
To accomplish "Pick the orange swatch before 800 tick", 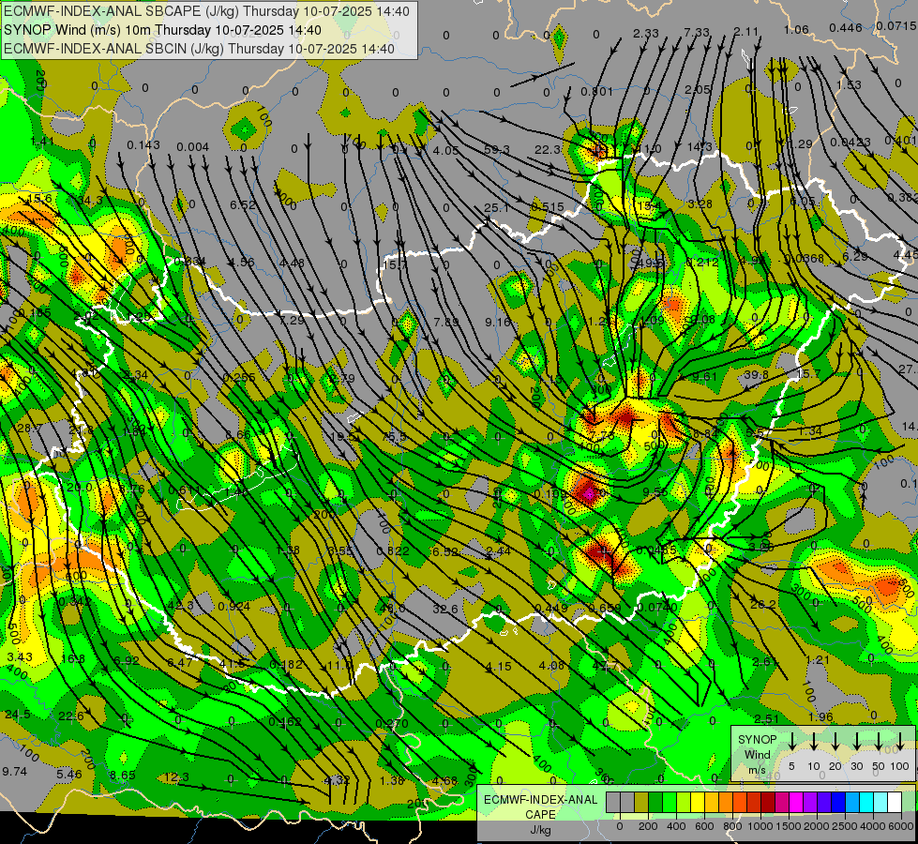I will 727,802.
